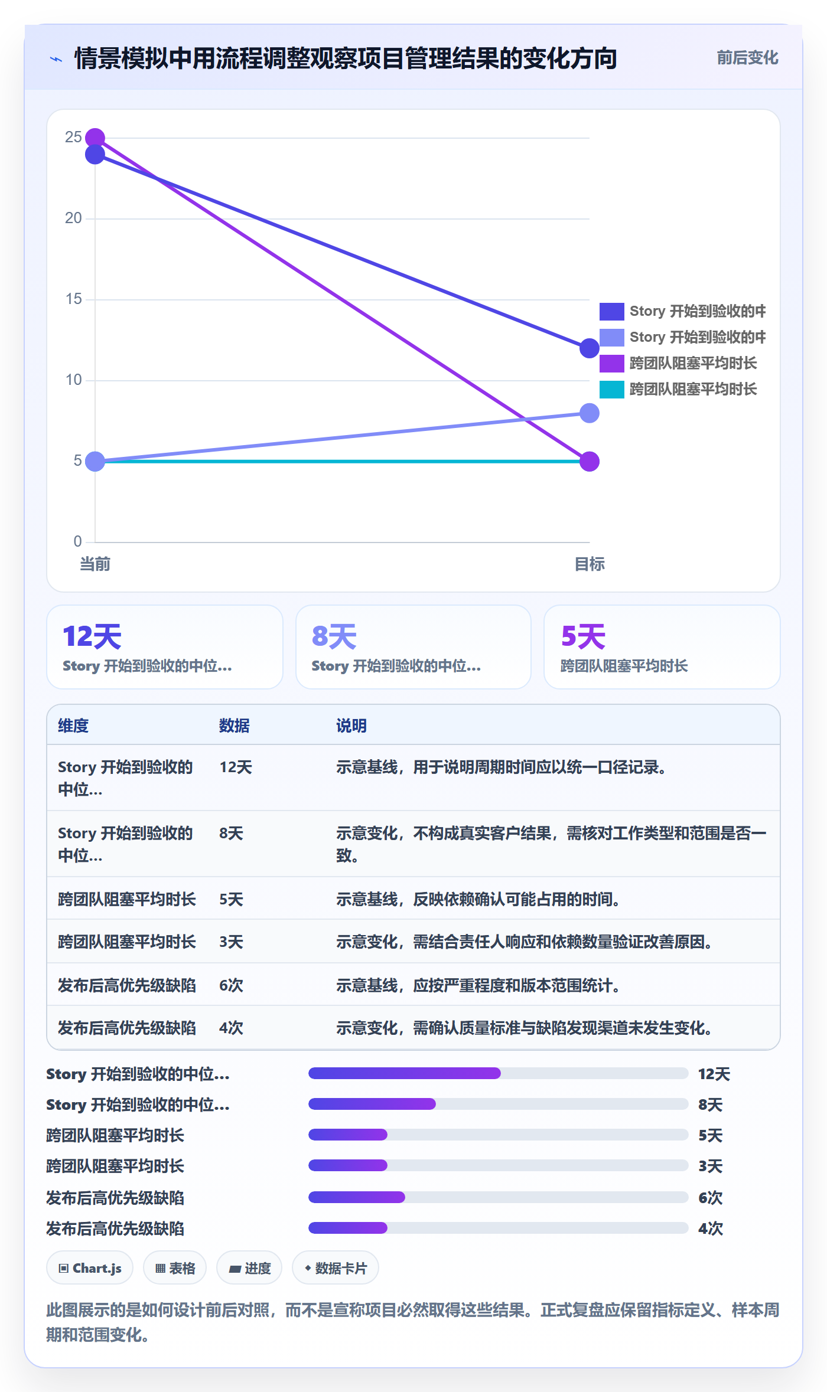This screenshot has width=827, height=1392.
Task: Select the row about 质量标准与缺陷发现渠道
Action: tap(413, 1027)
